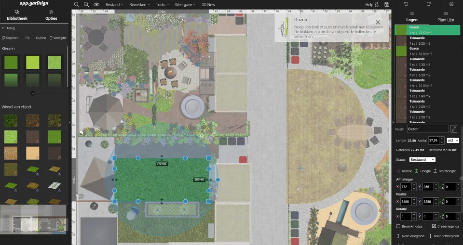The width and height of the screenshot is (463, 245).
Task: Switch to the Lagen tab
Action: [411, 17]
